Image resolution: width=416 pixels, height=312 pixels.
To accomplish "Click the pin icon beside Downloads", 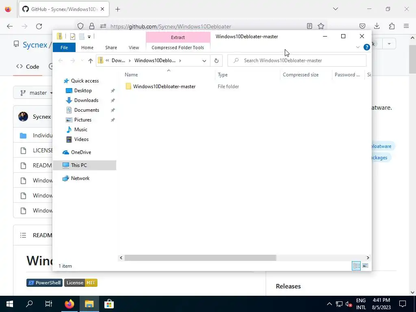I will pos(113,101).
